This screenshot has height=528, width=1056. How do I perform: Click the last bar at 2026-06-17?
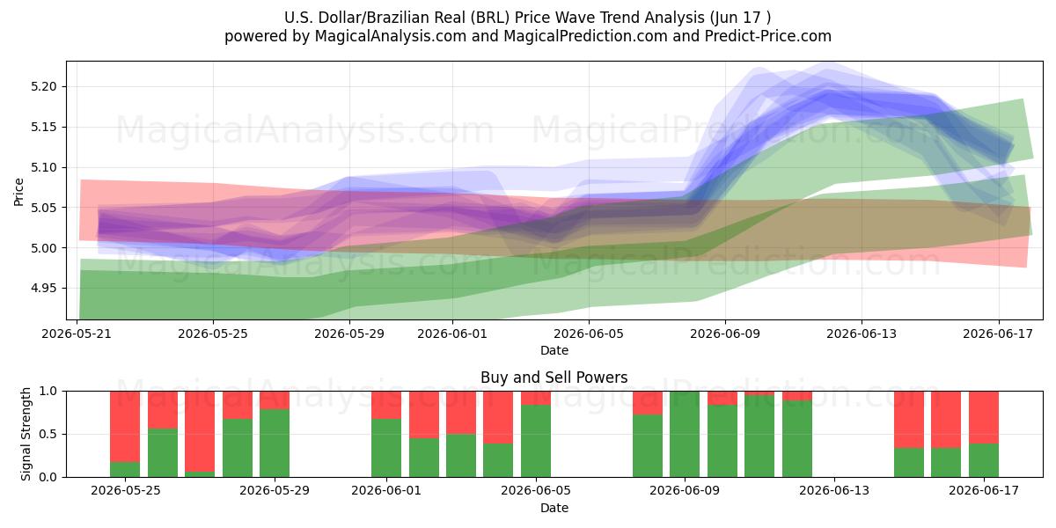[x=984, y=434]
